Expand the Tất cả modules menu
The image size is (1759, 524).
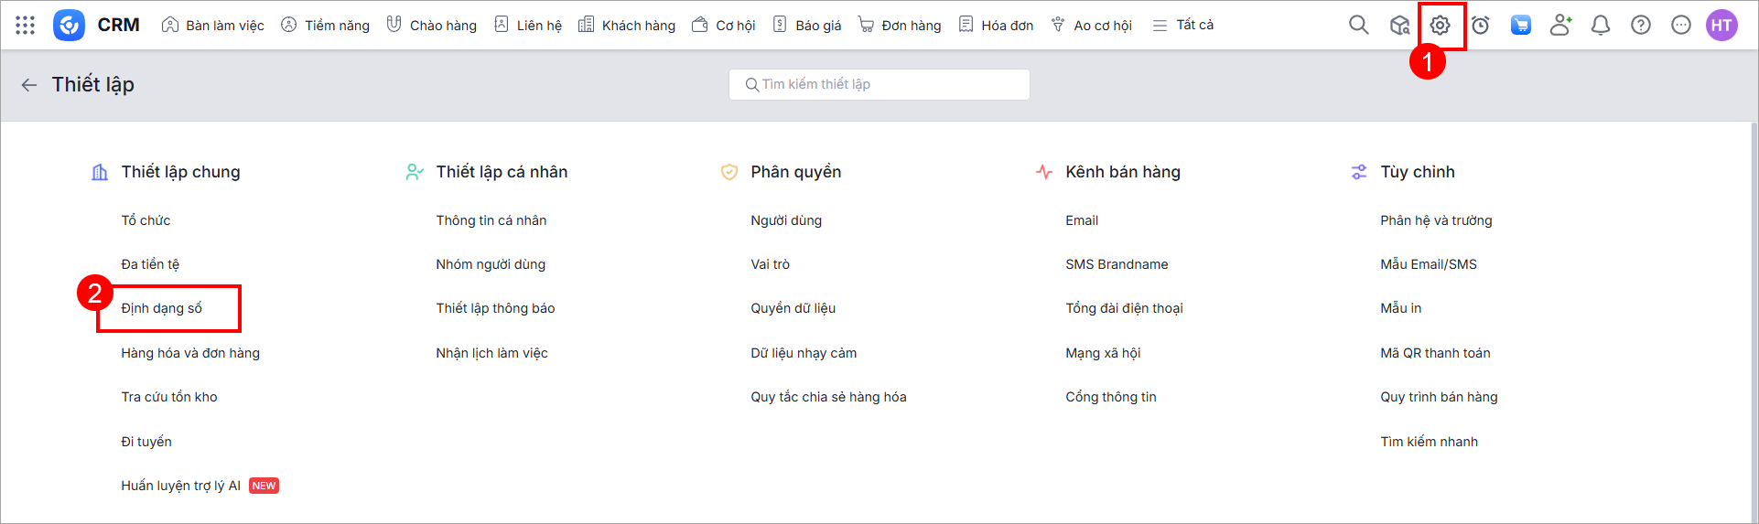1183,26
